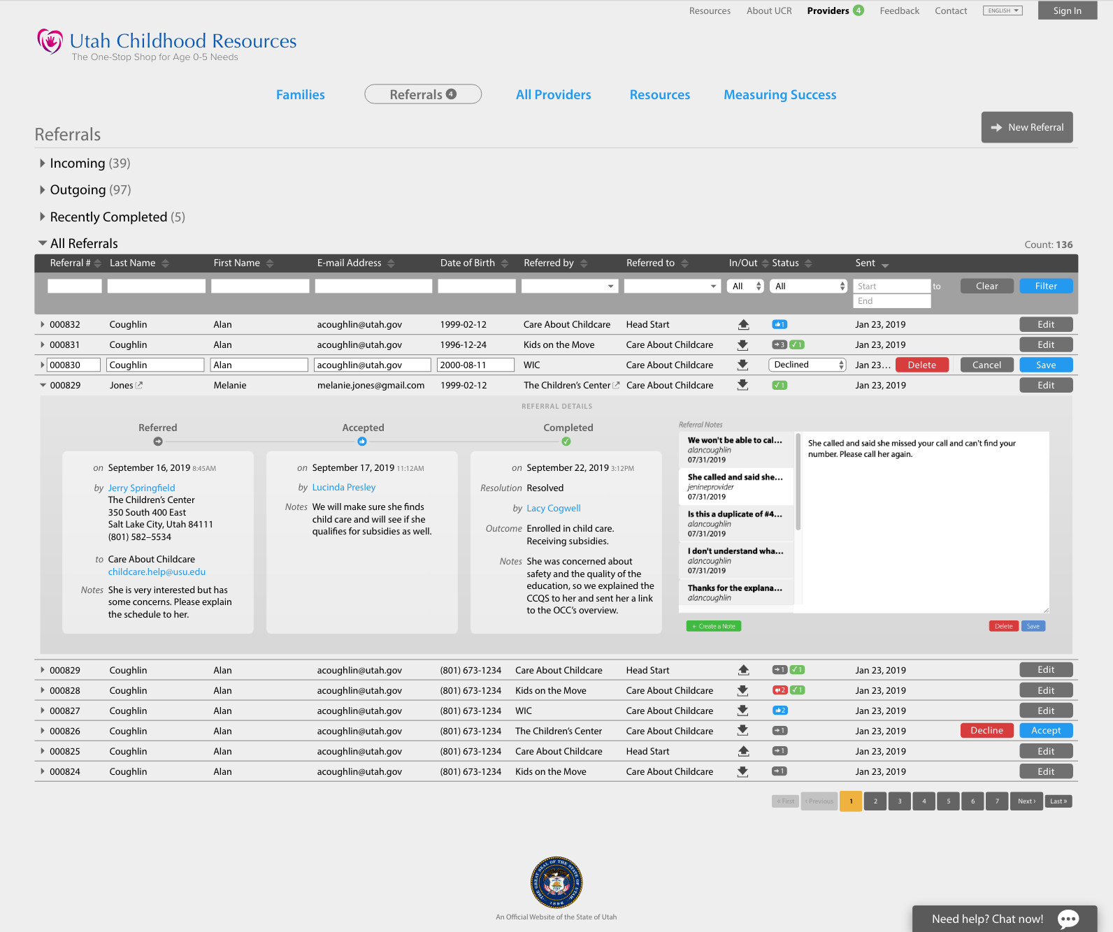Click the green completed badge in row 000831
This screenshot has width=1113, height=932.
click(x=797, y=344)
